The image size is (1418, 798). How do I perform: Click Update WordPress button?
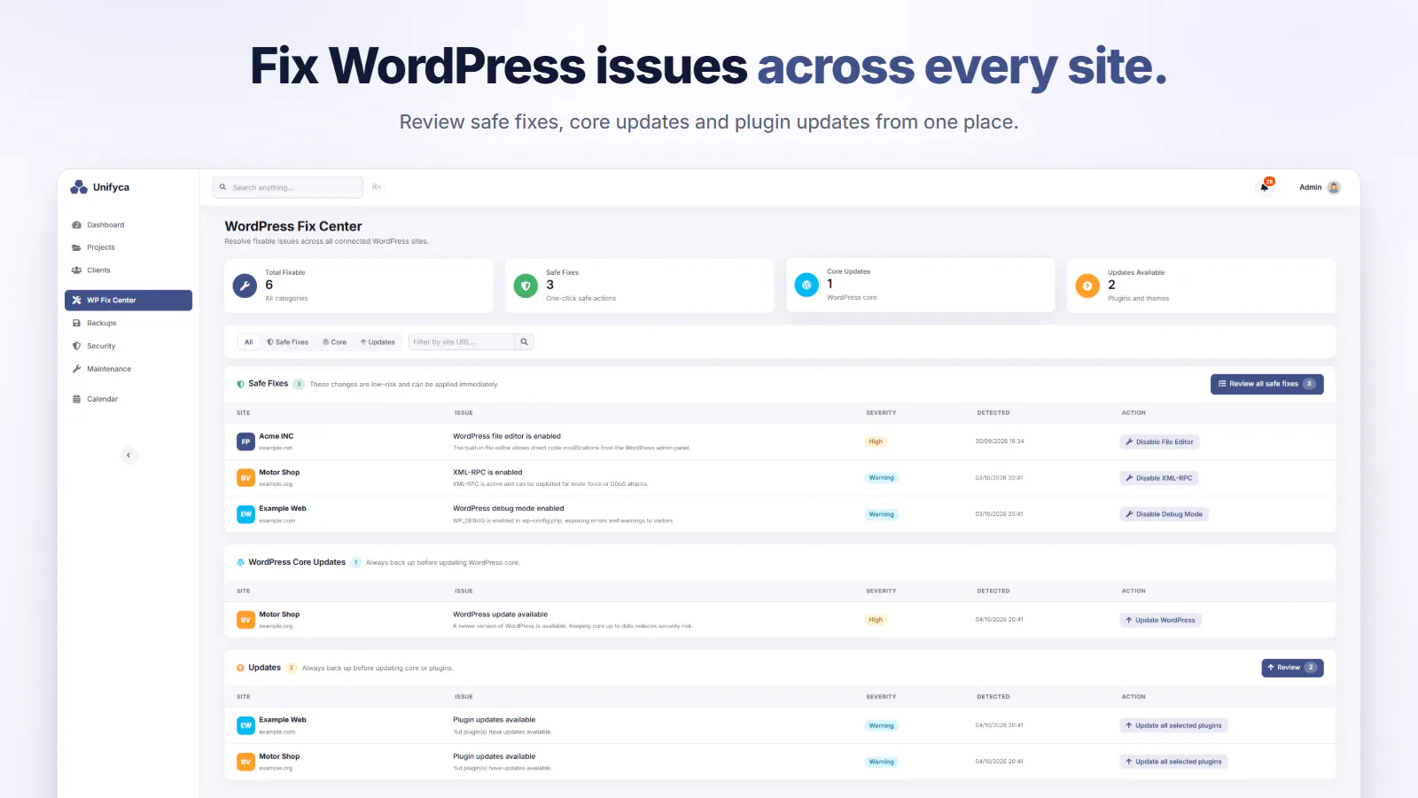(1160, 620)
